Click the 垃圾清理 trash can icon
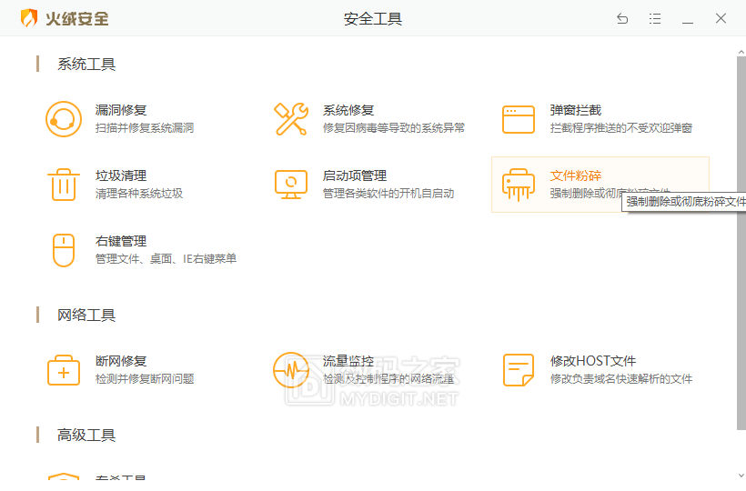 pyautogui.click(x=64, y=185)
